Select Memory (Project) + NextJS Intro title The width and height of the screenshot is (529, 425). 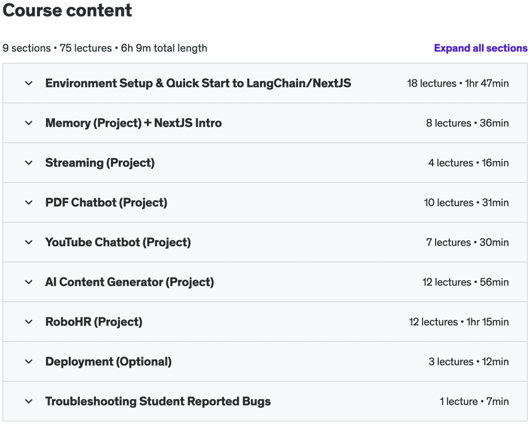pyautogui.click(x=133, y=123)
